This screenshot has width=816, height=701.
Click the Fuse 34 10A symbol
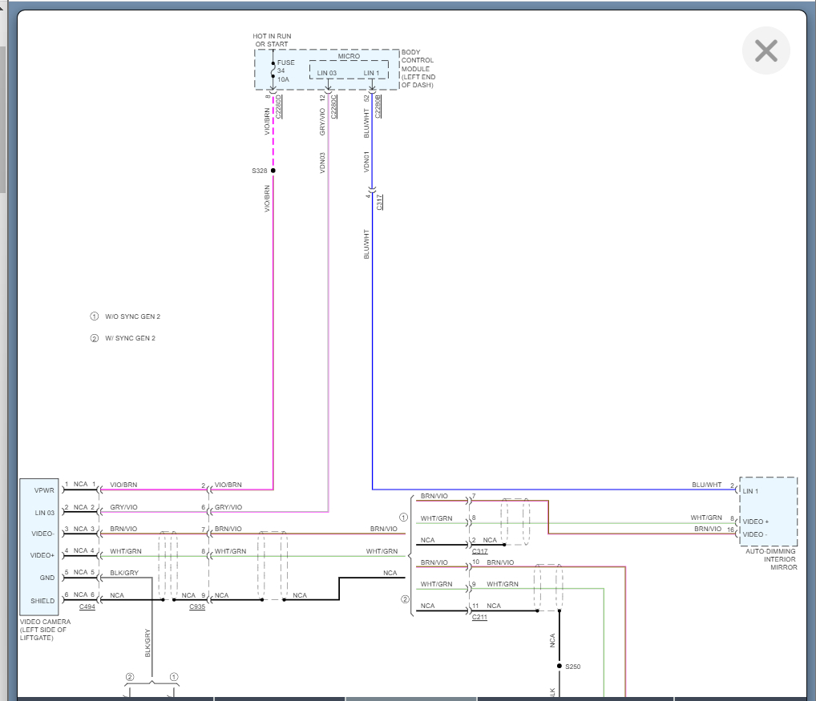click(273, 71)
